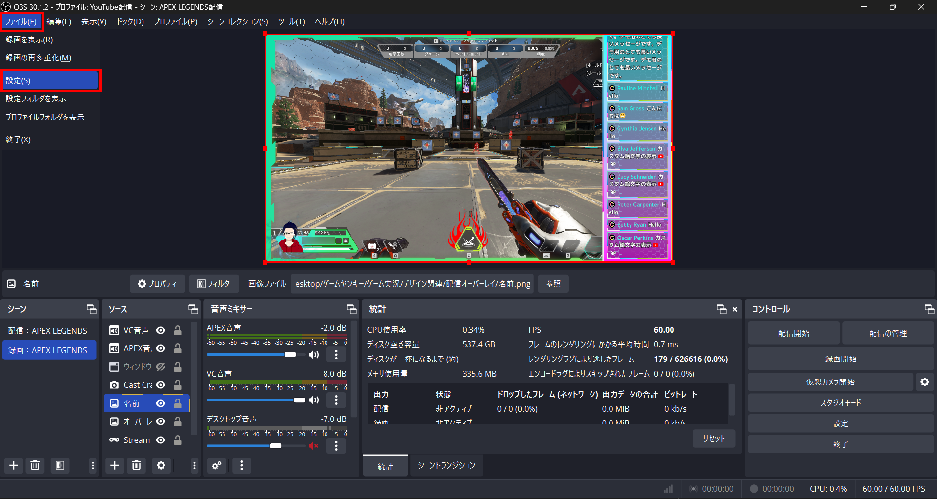Open VC音声 channel options menu
The image size is (937, 499).
pos(336,400)
